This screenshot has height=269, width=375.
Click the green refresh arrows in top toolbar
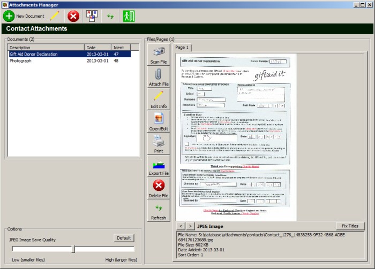point(110,17)
